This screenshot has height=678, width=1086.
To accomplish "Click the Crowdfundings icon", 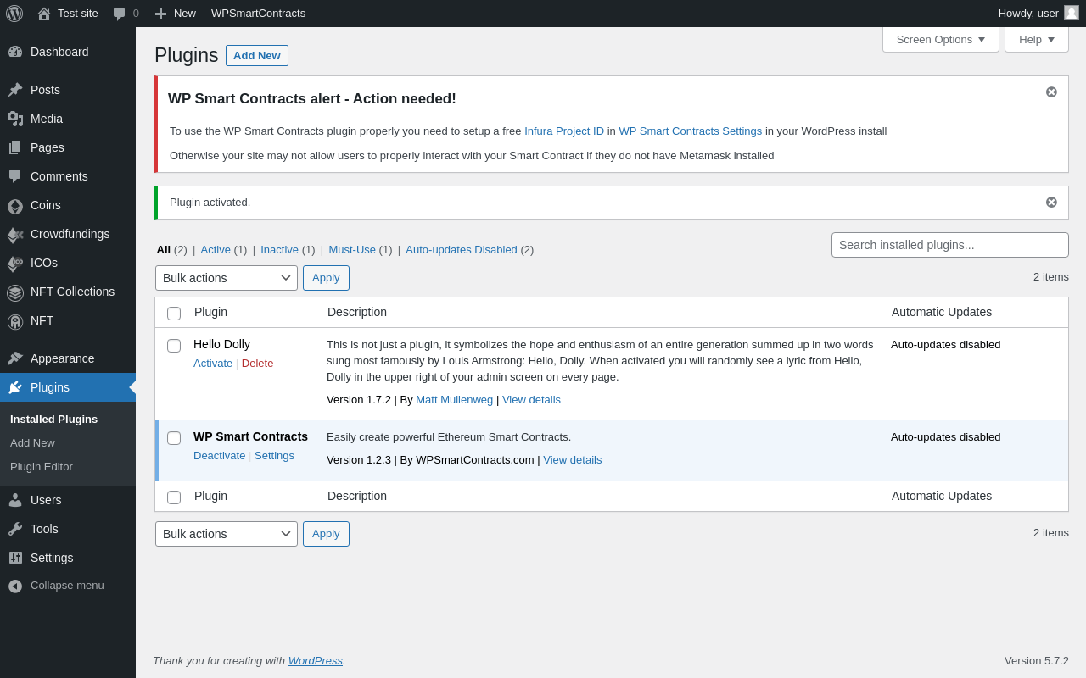I will click(x=15, y=235).
